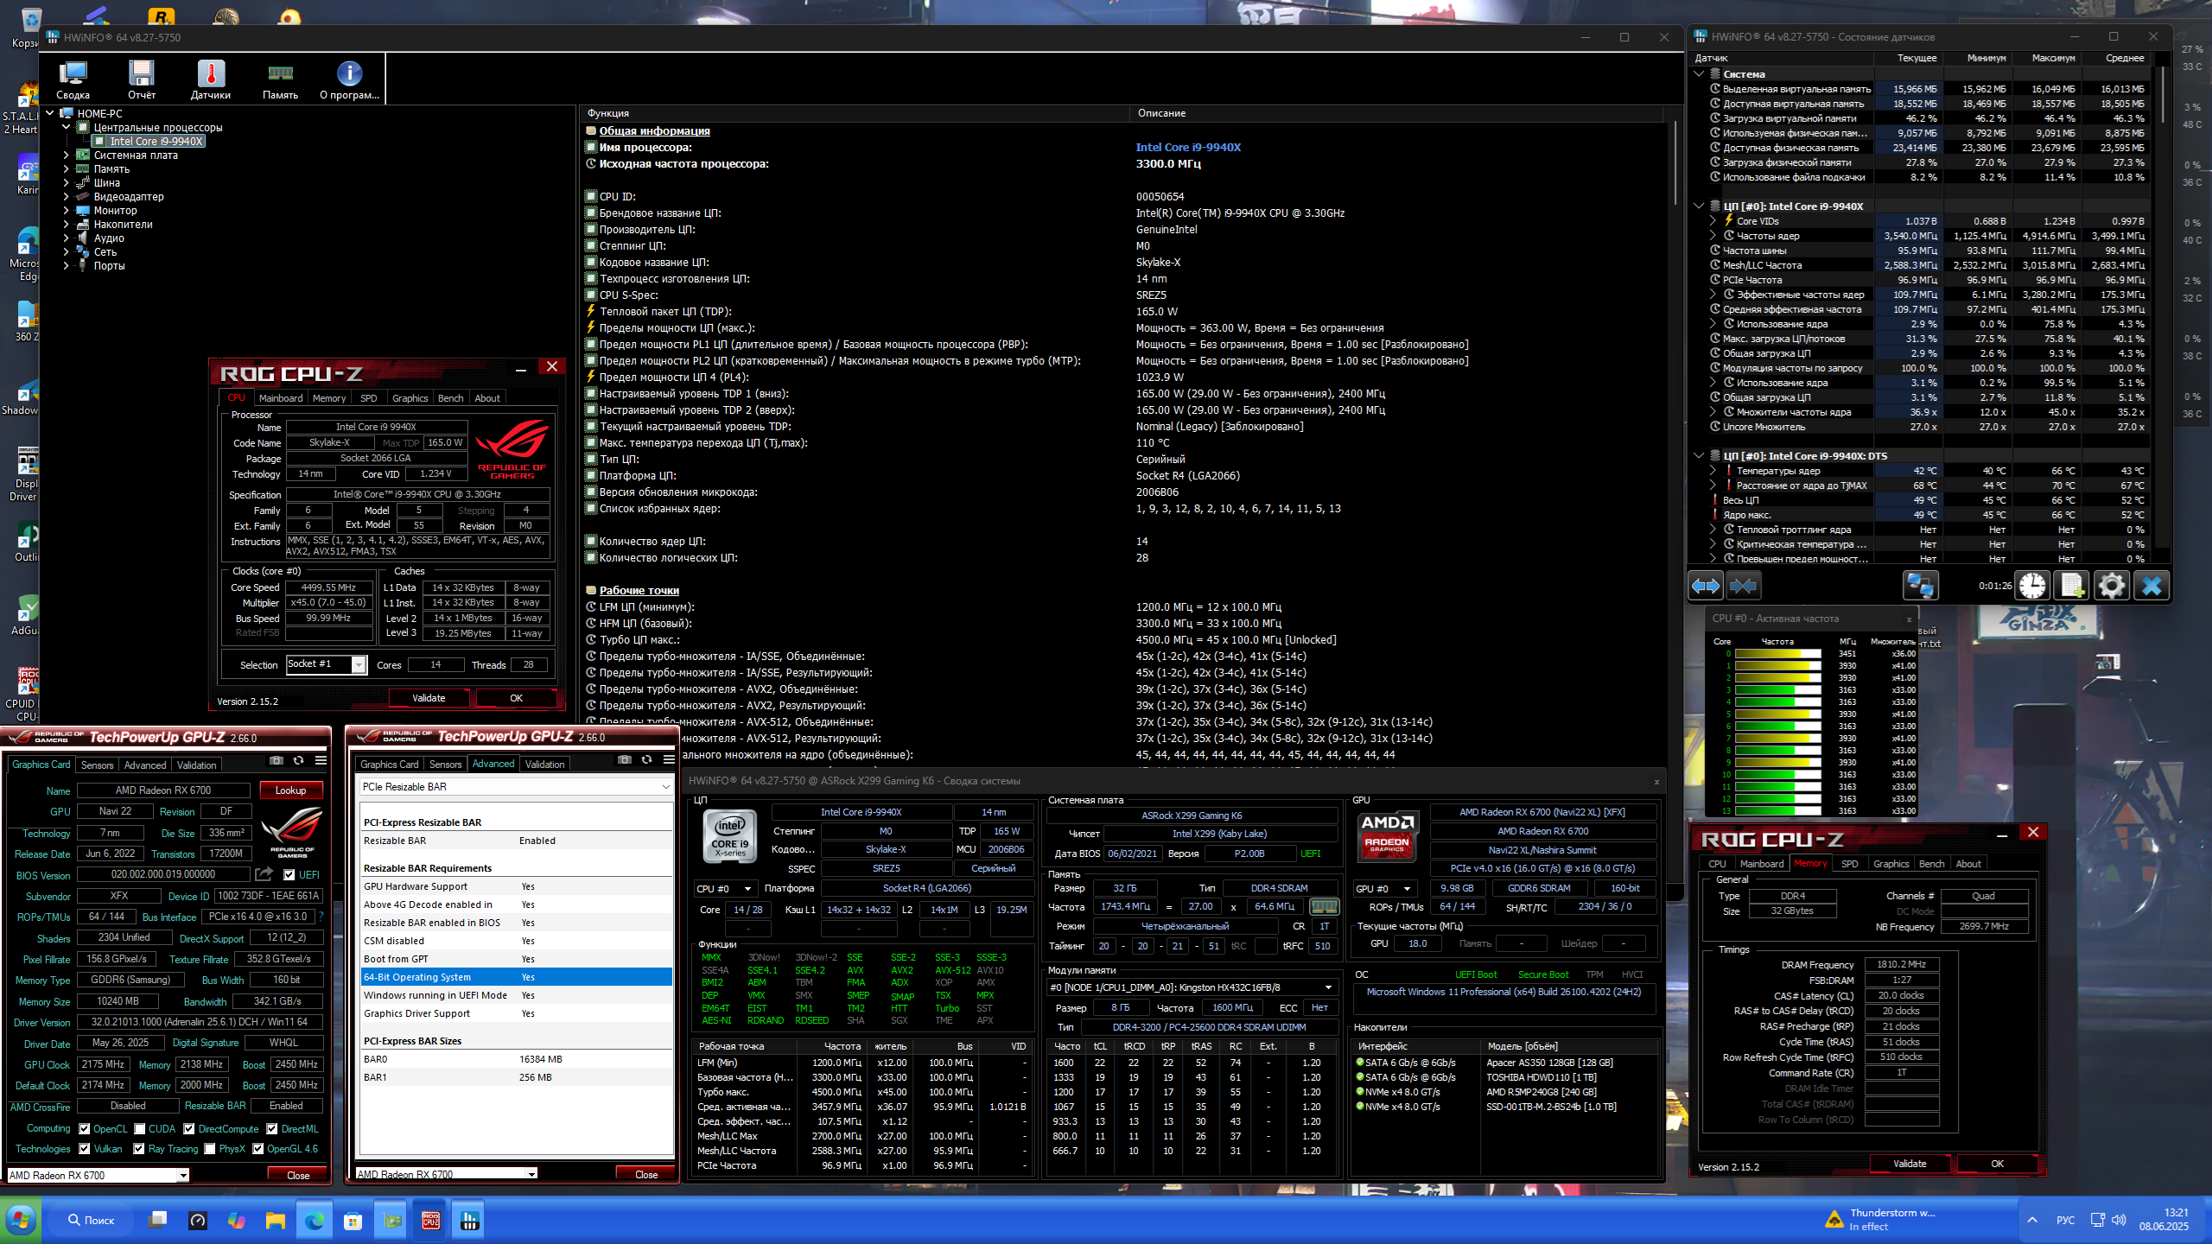The image size is (2212, 1244).
Task: Toggle the OpenGL 4.6 checkbox in GPU-Z
Action: coord(258,1149)
